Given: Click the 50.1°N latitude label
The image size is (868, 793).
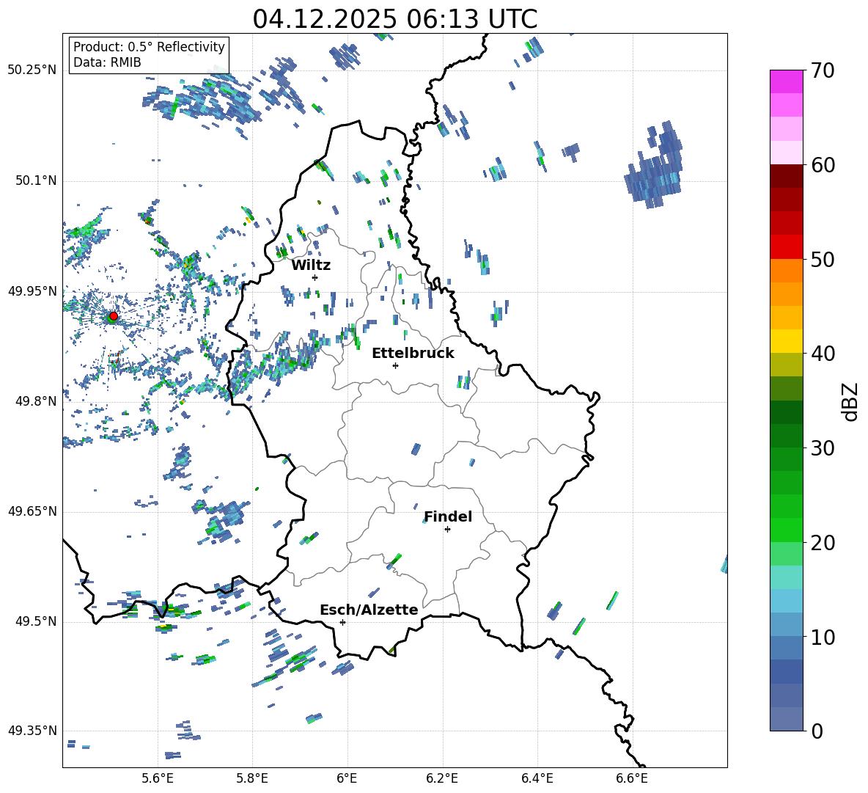Looking at the screenshot, I should point(35,180).
